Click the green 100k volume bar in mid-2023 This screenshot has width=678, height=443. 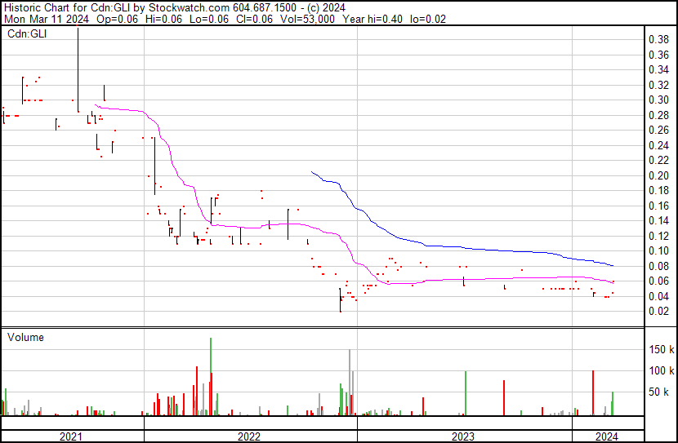(466, 393)
